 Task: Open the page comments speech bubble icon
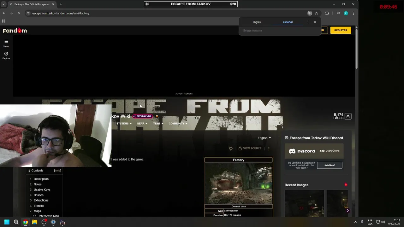(x=231, y=148)
